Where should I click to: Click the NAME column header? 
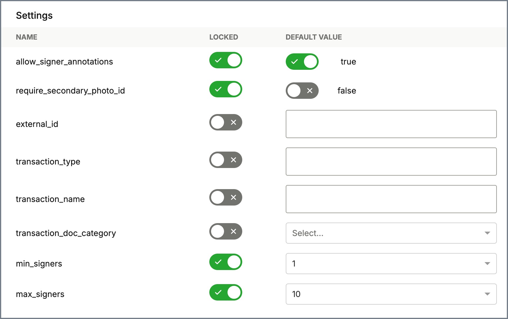(x=26, y=37)
